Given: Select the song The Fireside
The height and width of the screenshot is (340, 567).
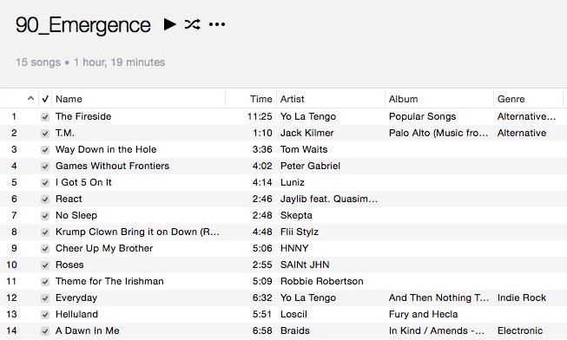Looking at the screenshot, I should (83, 116).
